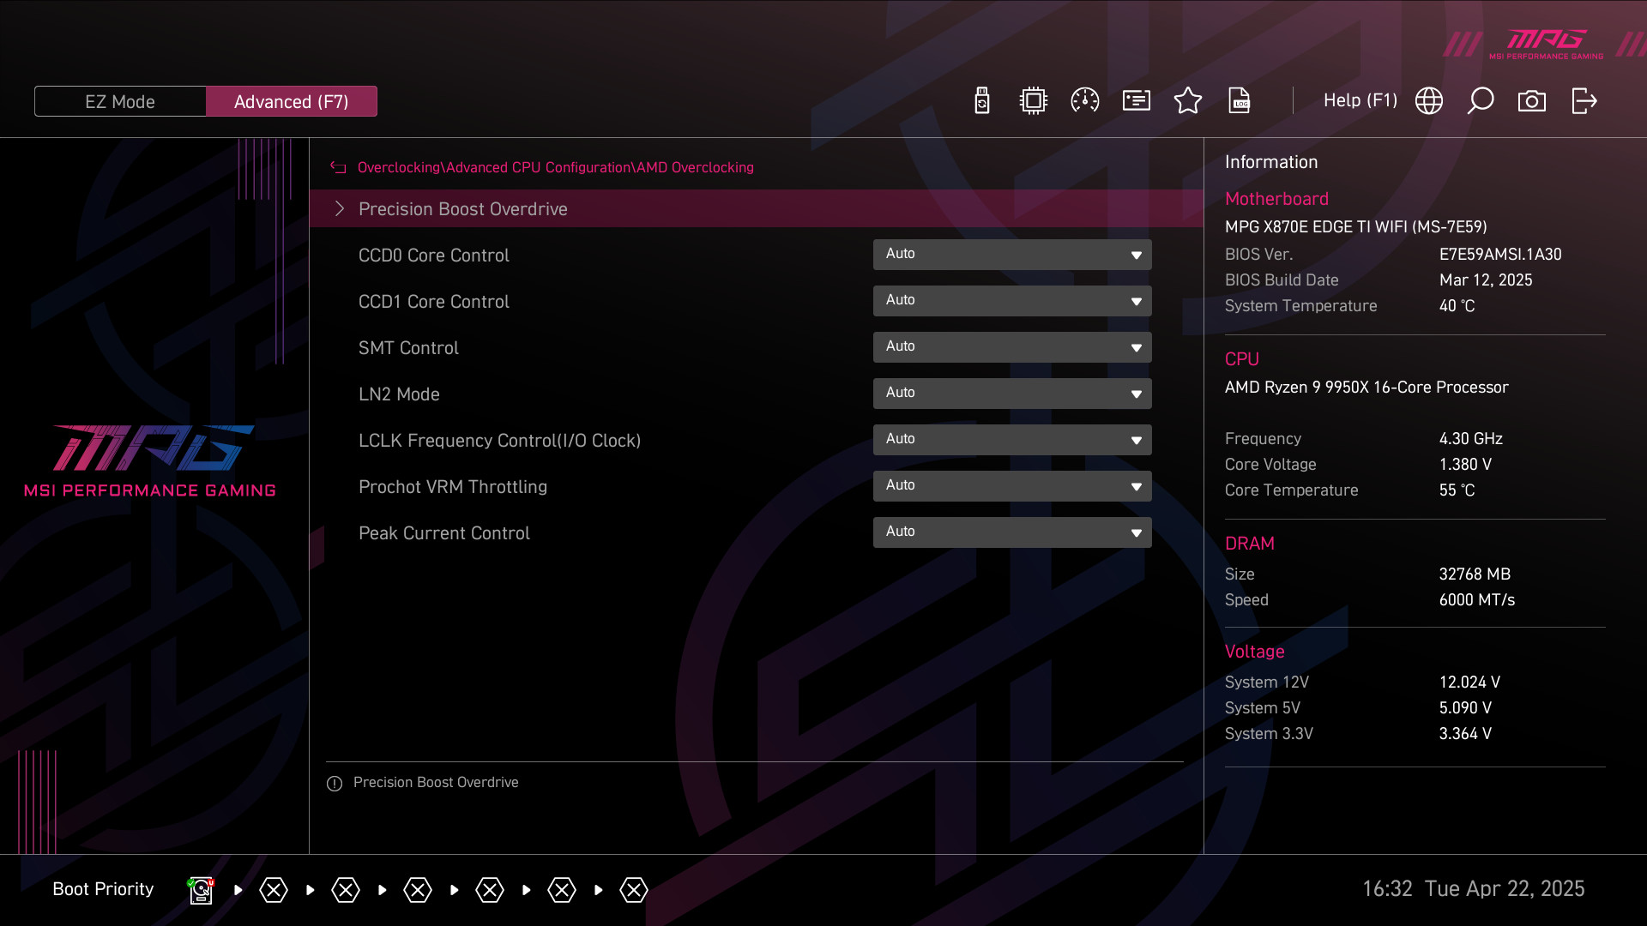1647x926 pixels.
Task: Click the MPG X870E EDGE TI WIFI board name
Action: tap(1356, 227)
